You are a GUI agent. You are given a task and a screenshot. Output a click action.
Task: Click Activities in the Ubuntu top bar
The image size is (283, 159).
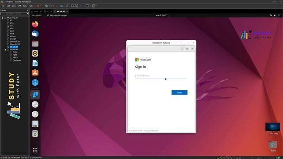click(37, 15)
